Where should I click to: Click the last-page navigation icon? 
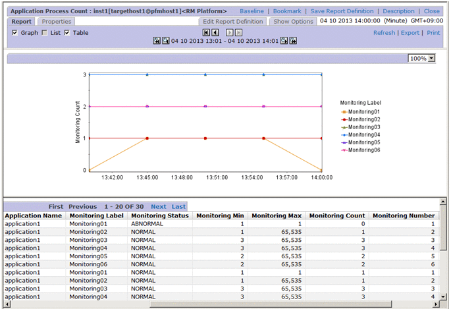239,32
